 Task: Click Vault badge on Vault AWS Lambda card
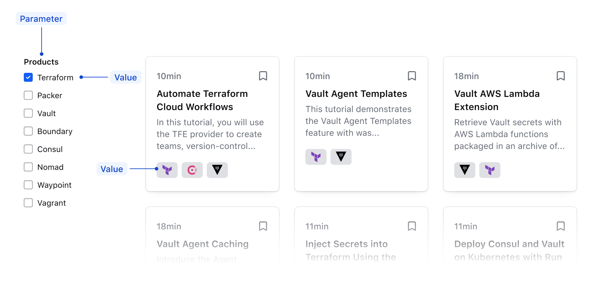(x=464, y=170)
